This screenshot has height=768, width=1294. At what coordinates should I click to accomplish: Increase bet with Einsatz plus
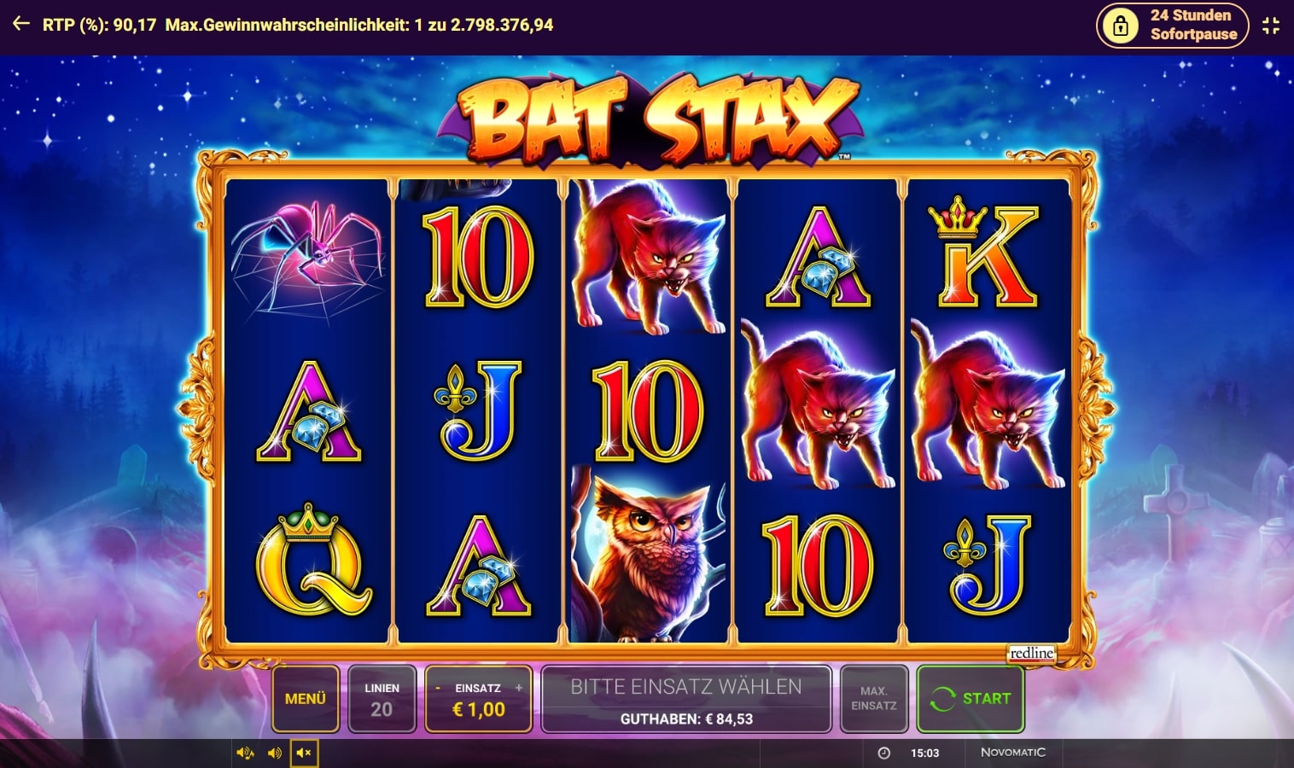point(518,688)
